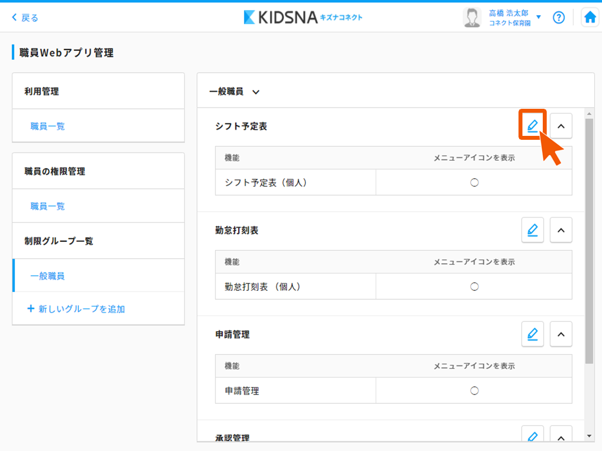The height and width of the screenshot is (451, 602).
Task: Click the KIDSNA キズナコネクト logo
Action: (303, 17)
